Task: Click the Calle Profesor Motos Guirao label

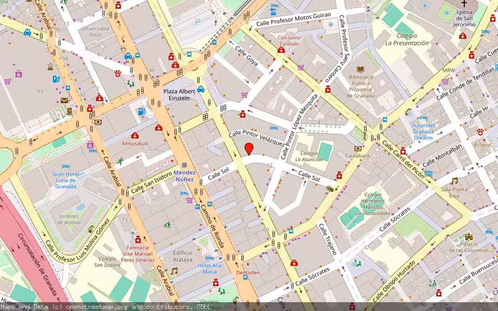Action: 294,19
